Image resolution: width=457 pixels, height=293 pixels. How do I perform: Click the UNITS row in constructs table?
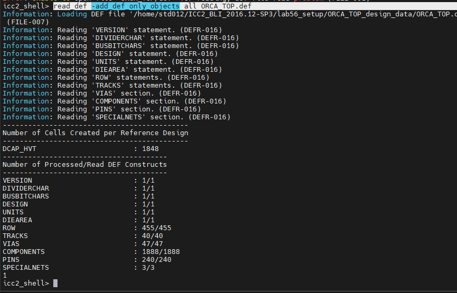[79, 212]
